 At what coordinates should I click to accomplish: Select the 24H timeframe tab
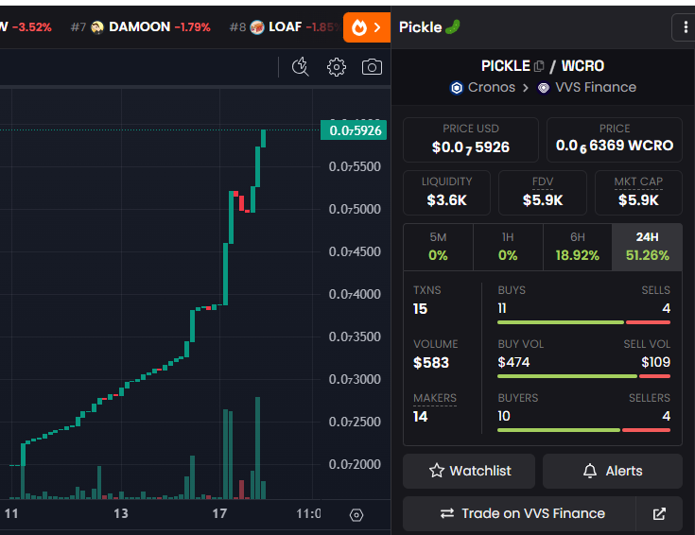click(x=647, y=247)
